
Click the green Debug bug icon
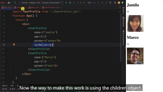[x=70, y=3]
